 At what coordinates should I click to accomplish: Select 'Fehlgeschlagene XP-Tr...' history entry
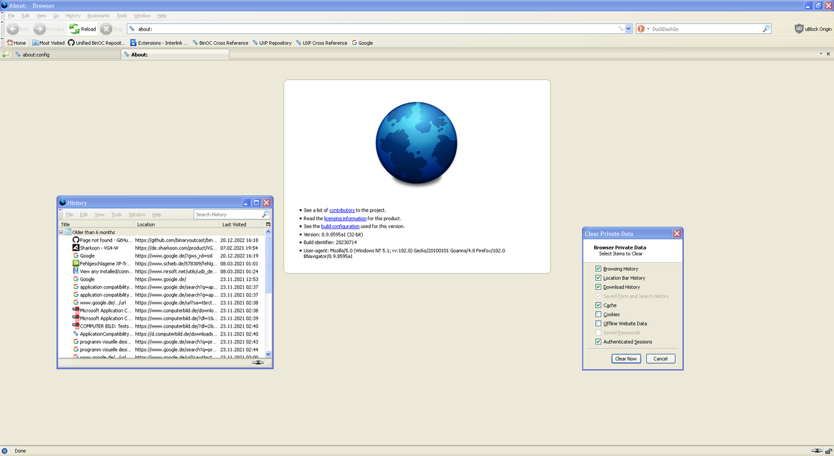163,263
